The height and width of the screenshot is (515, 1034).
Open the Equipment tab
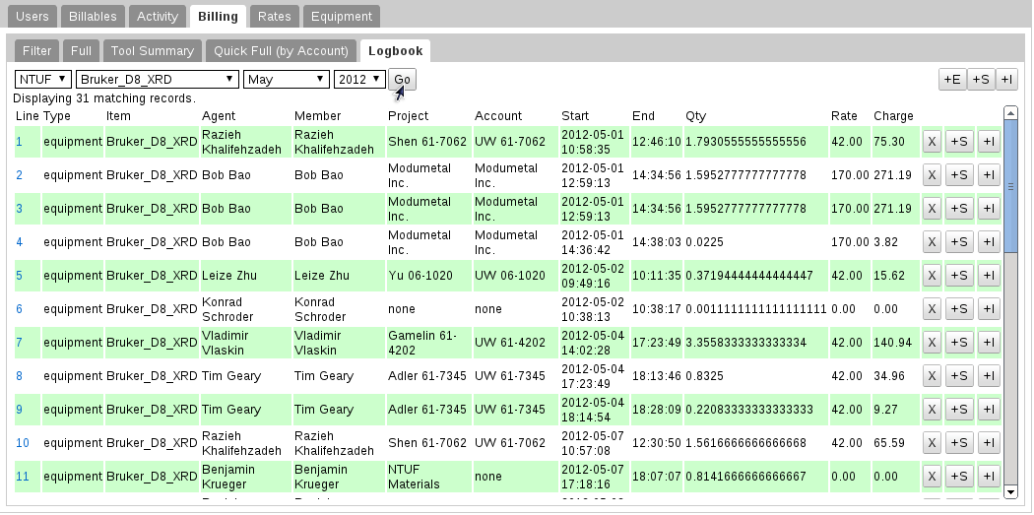[x=342, y=17]
